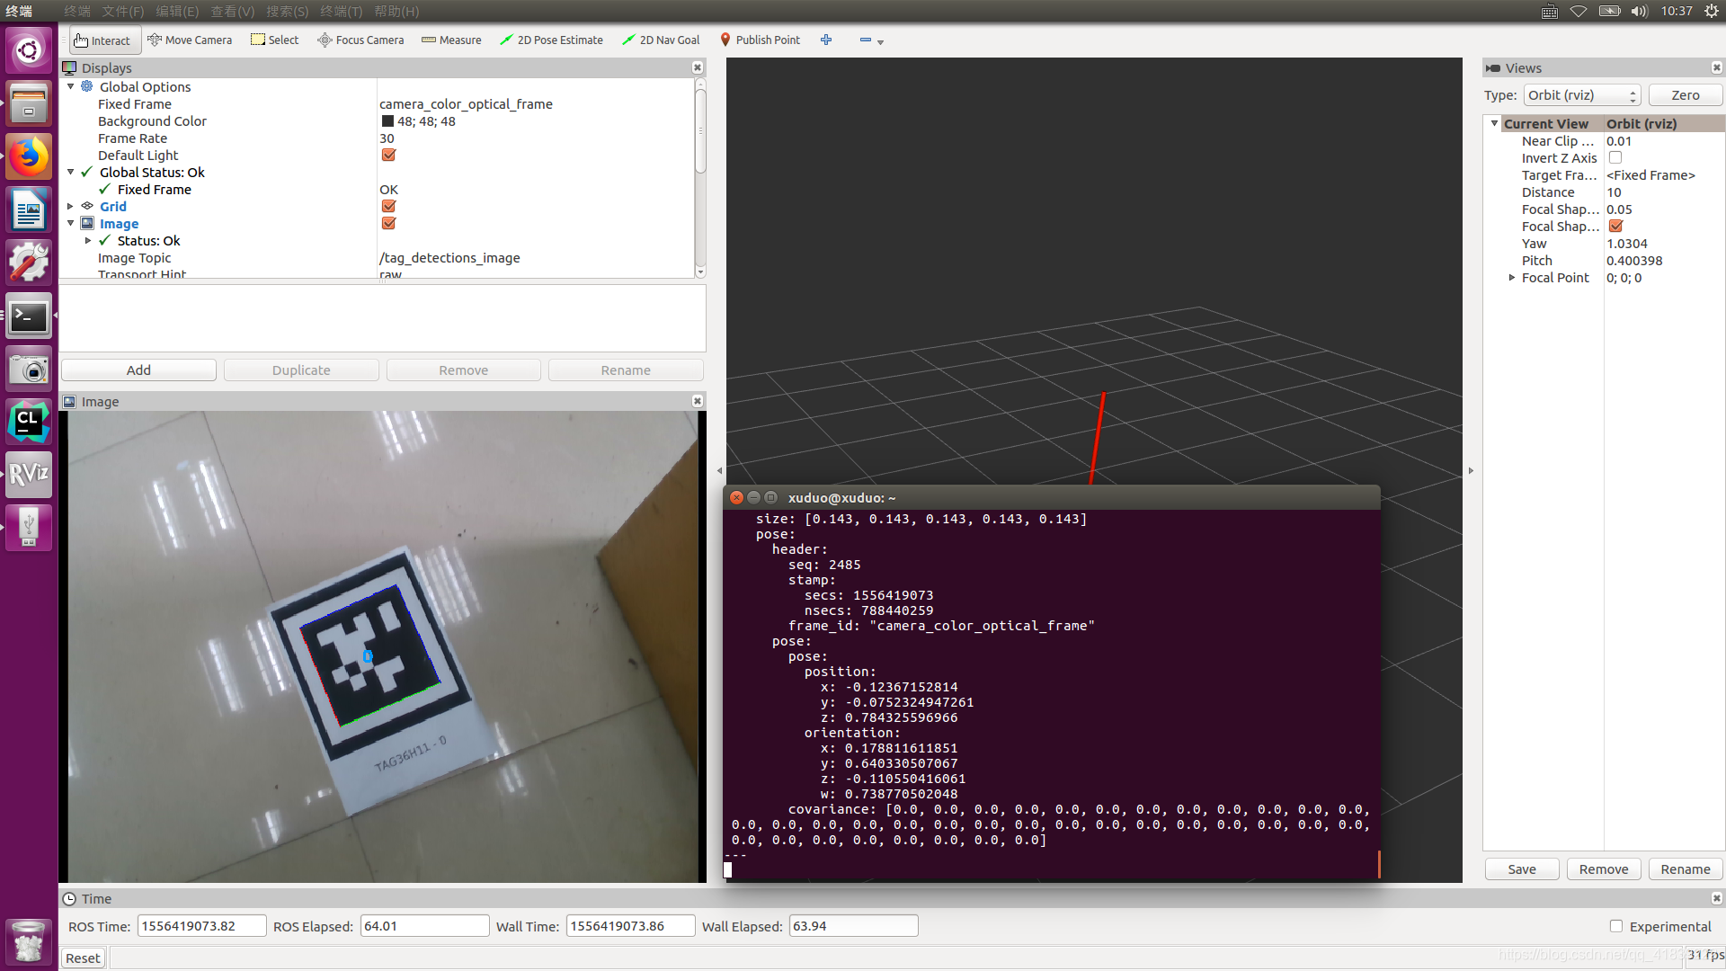Tick the Experimental checkbox
This screenshot has height=971, width=1726.
point(1616,926)
